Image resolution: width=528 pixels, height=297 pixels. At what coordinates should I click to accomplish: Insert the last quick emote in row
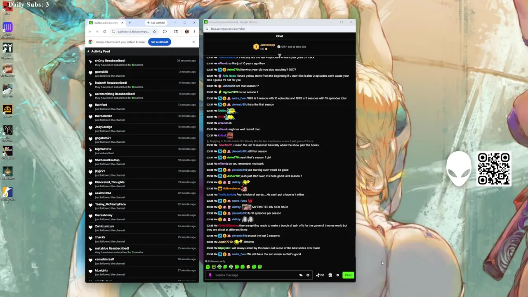pos(260,267)
